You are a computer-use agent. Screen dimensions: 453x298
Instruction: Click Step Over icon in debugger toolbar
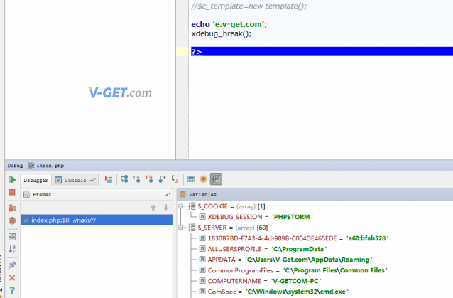[x=124, y=179]
